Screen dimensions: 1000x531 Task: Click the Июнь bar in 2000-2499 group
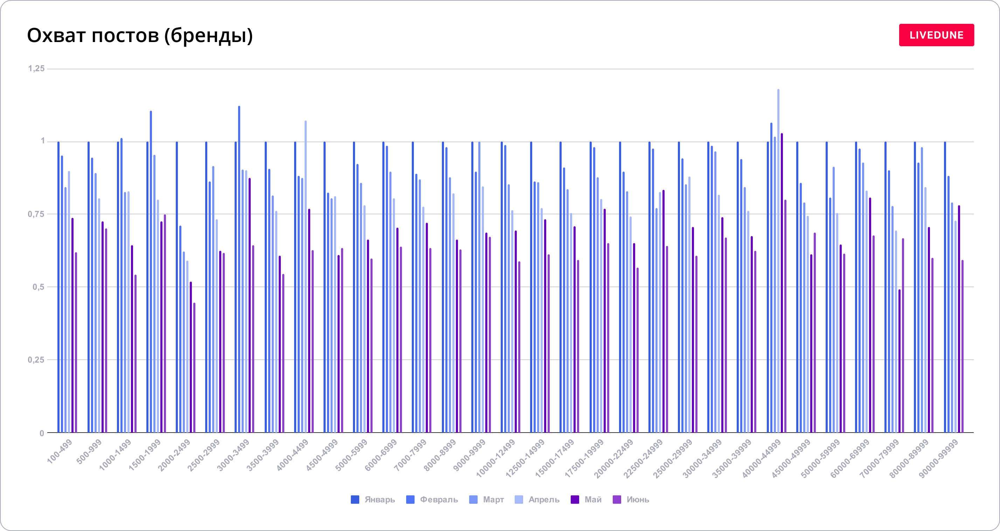(194, 367)
